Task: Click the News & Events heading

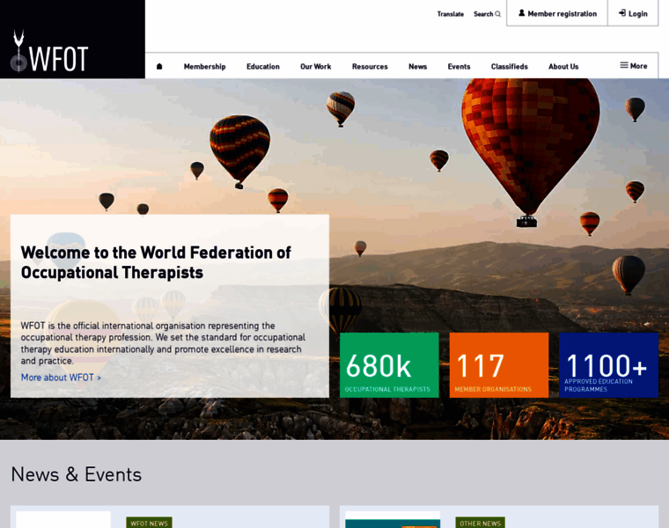Action: click(x=77, y=474)
